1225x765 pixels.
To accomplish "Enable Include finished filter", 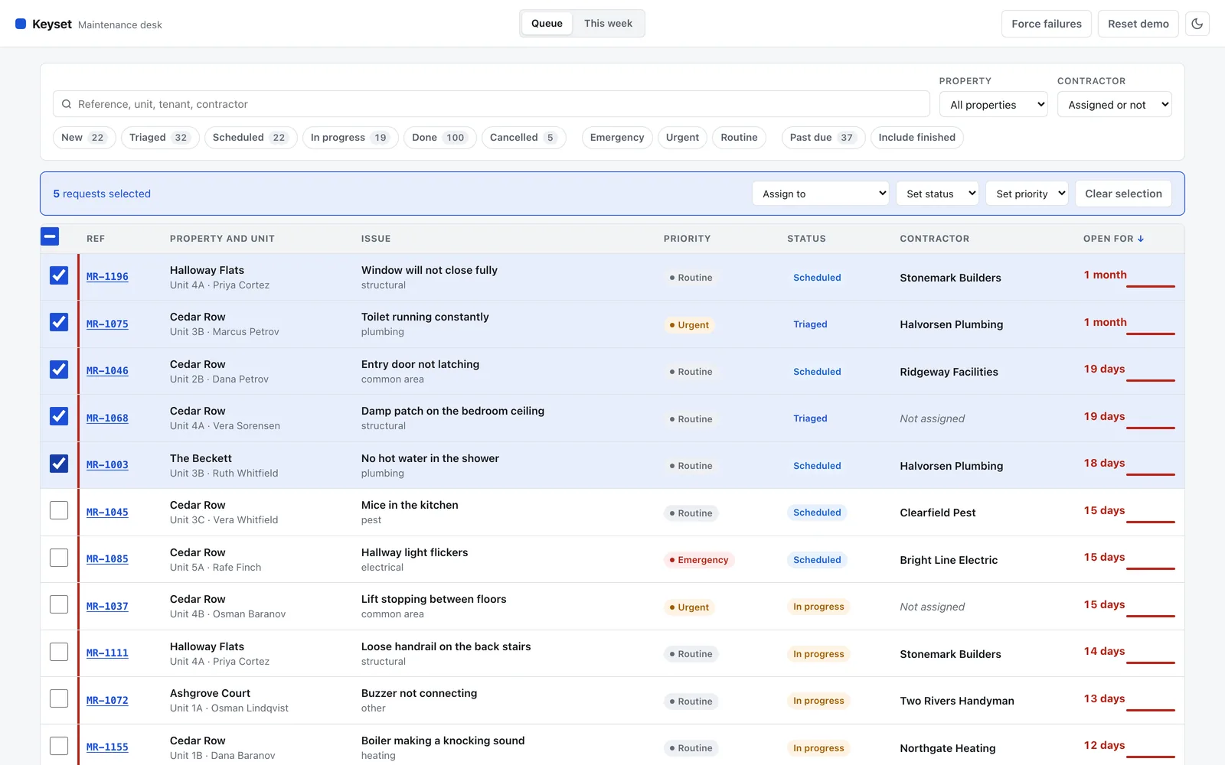I will (x=916, y=138).
